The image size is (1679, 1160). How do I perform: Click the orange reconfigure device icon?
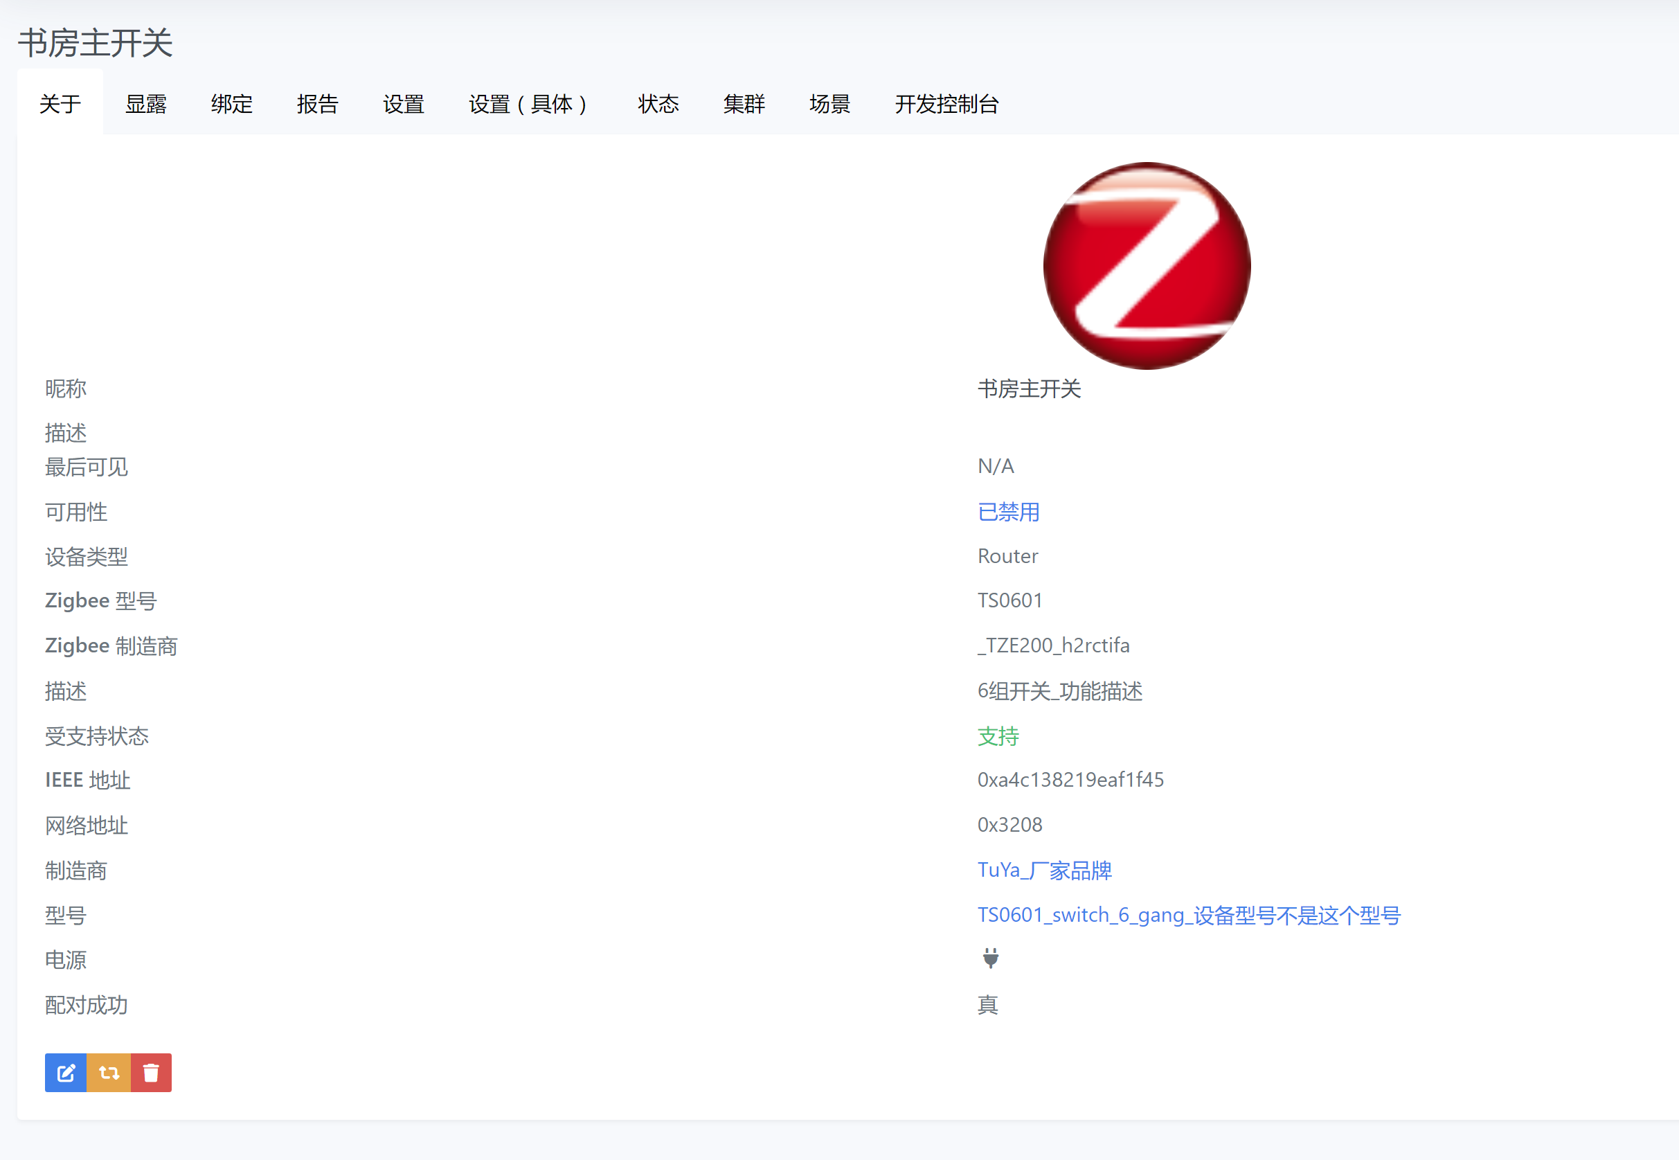108,1072
